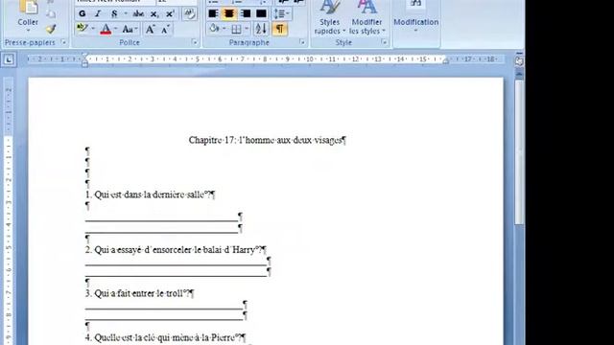This screenshot has width=614, height=345.
Task: Click the borders grid icon
Action: (236, 29)
